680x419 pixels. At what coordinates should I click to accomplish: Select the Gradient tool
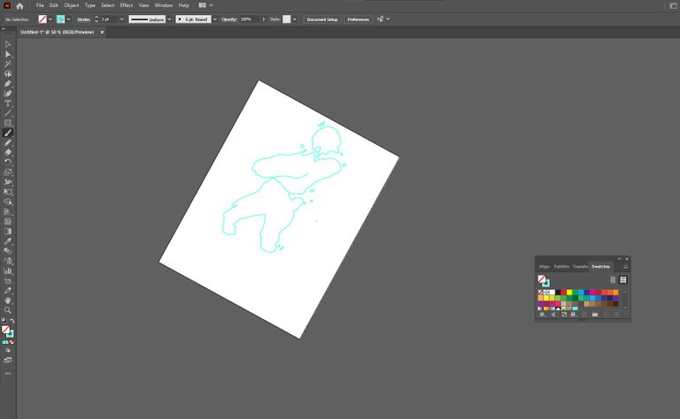point(8,232)
